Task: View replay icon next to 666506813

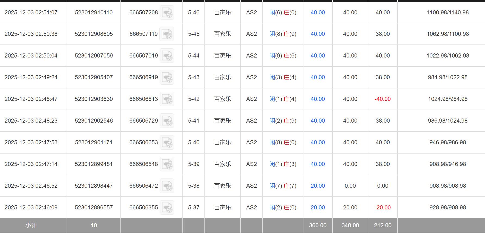Action: pyautogui.click(x=167, y=99)
